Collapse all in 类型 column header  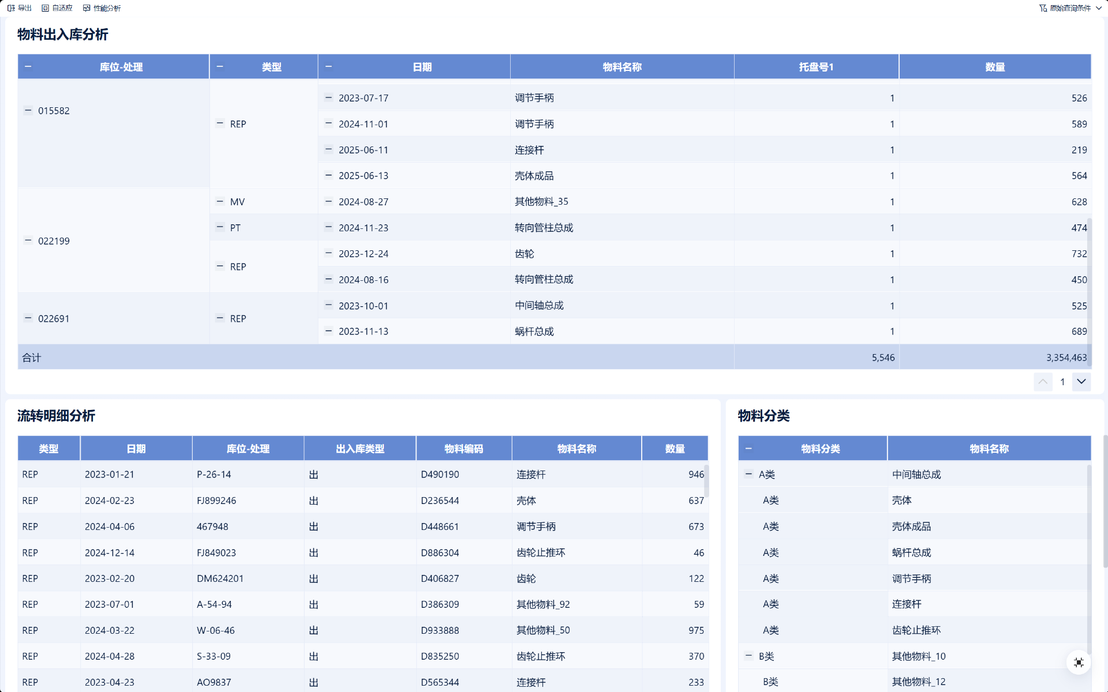pos(220,67)
